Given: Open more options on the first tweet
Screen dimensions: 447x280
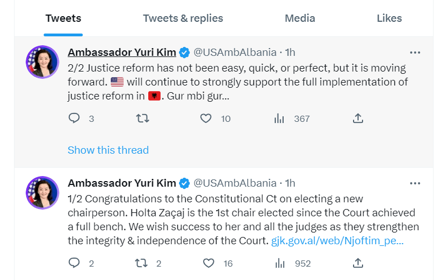Looking at the screenshot, I should coord(415,53).
